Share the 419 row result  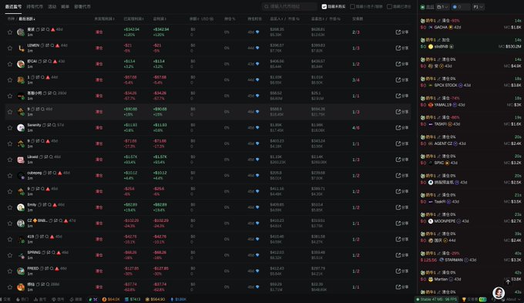[x=402, y=239]
